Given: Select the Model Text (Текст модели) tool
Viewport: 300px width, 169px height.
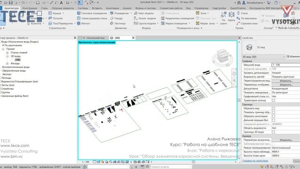Looking at the screenshot, I should (x=144, y=13).
